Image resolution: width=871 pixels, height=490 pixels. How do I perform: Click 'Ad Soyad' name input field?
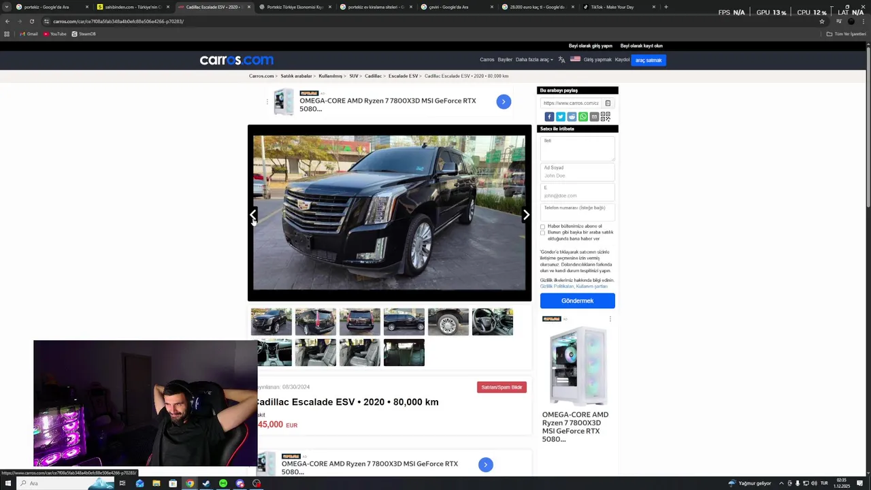(578, 172)
